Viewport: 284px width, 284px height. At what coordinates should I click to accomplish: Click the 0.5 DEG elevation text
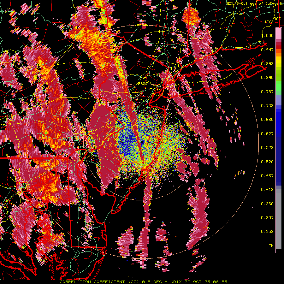coord(152,282)
